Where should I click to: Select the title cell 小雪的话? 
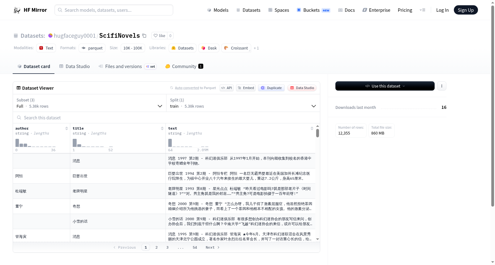[118, 221]
